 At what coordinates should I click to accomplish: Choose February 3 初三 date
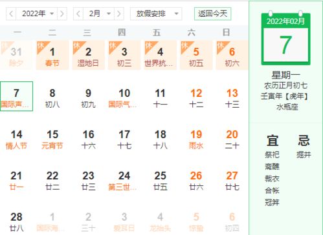124,56
